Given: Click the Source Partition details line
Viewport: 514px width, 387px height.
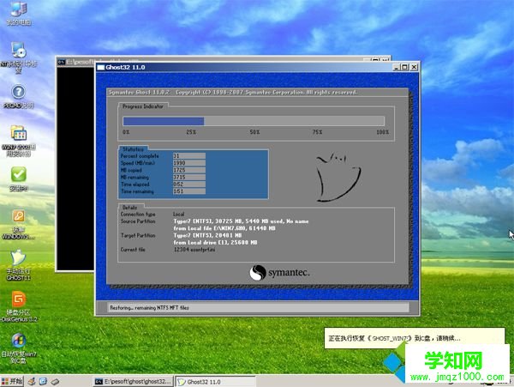Looking at the screenshot, I should [x=241, y=221].
